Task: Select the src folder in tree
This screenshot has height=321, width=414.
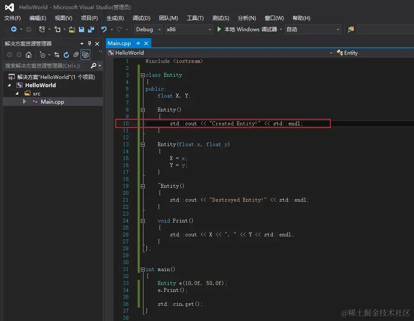Action: [x=36, y=94]
